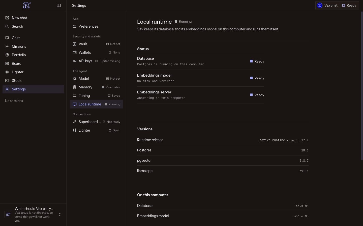
Task: Open Search in the sidebar
Action: (x=33, y=26)
